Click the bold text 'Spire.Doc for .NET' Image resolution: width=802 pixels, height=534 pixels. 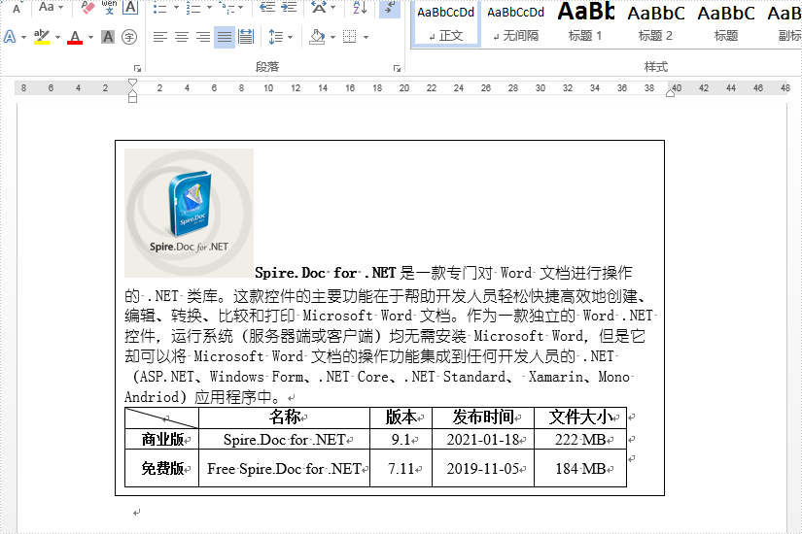coord(325,273)
